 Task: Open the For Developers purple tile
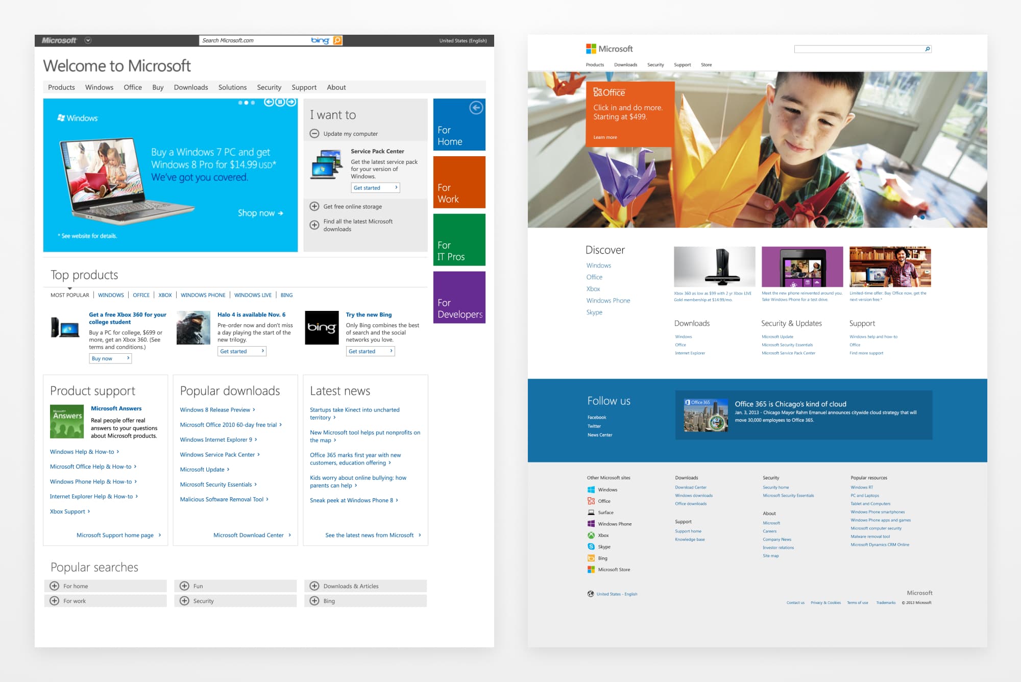click(459, 298)
